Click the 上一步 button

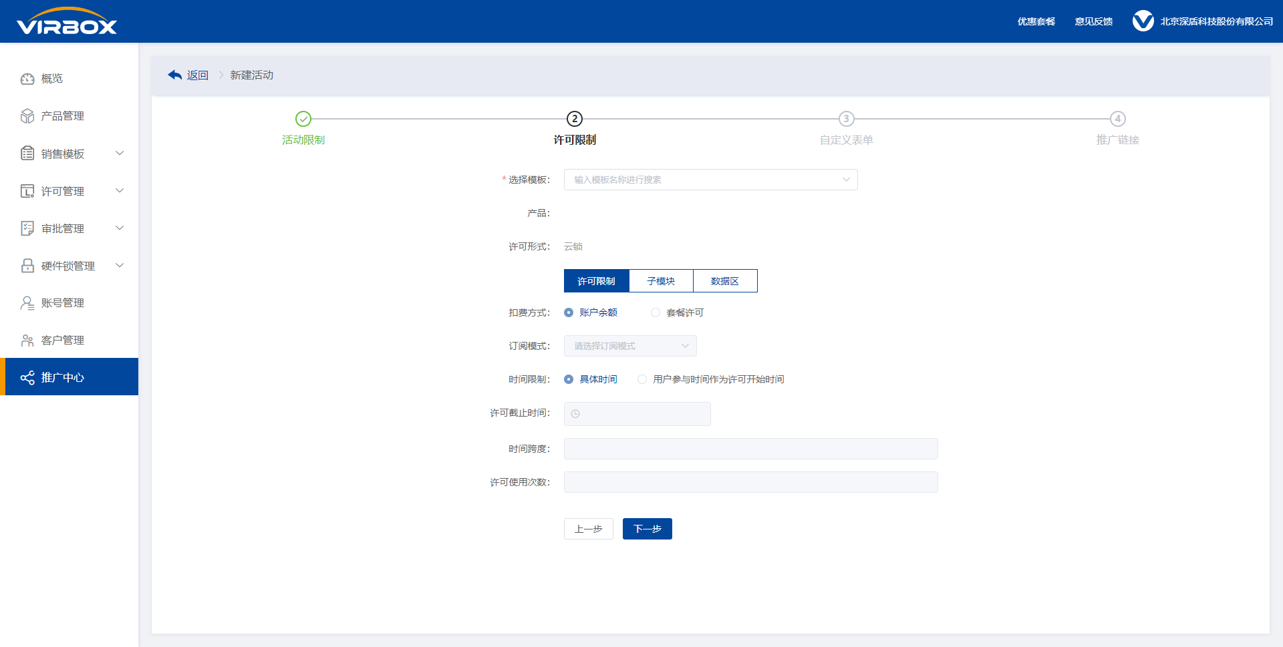click(x=589, y=529)
